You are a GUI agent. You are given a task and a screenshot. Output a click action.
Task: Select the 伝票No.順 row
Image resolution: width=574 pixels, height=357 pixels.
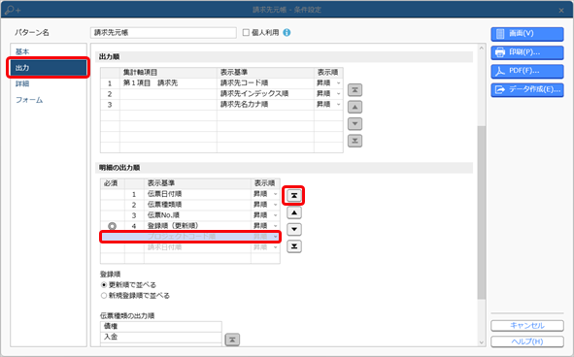pyautogui.click(x=190, y=215)
